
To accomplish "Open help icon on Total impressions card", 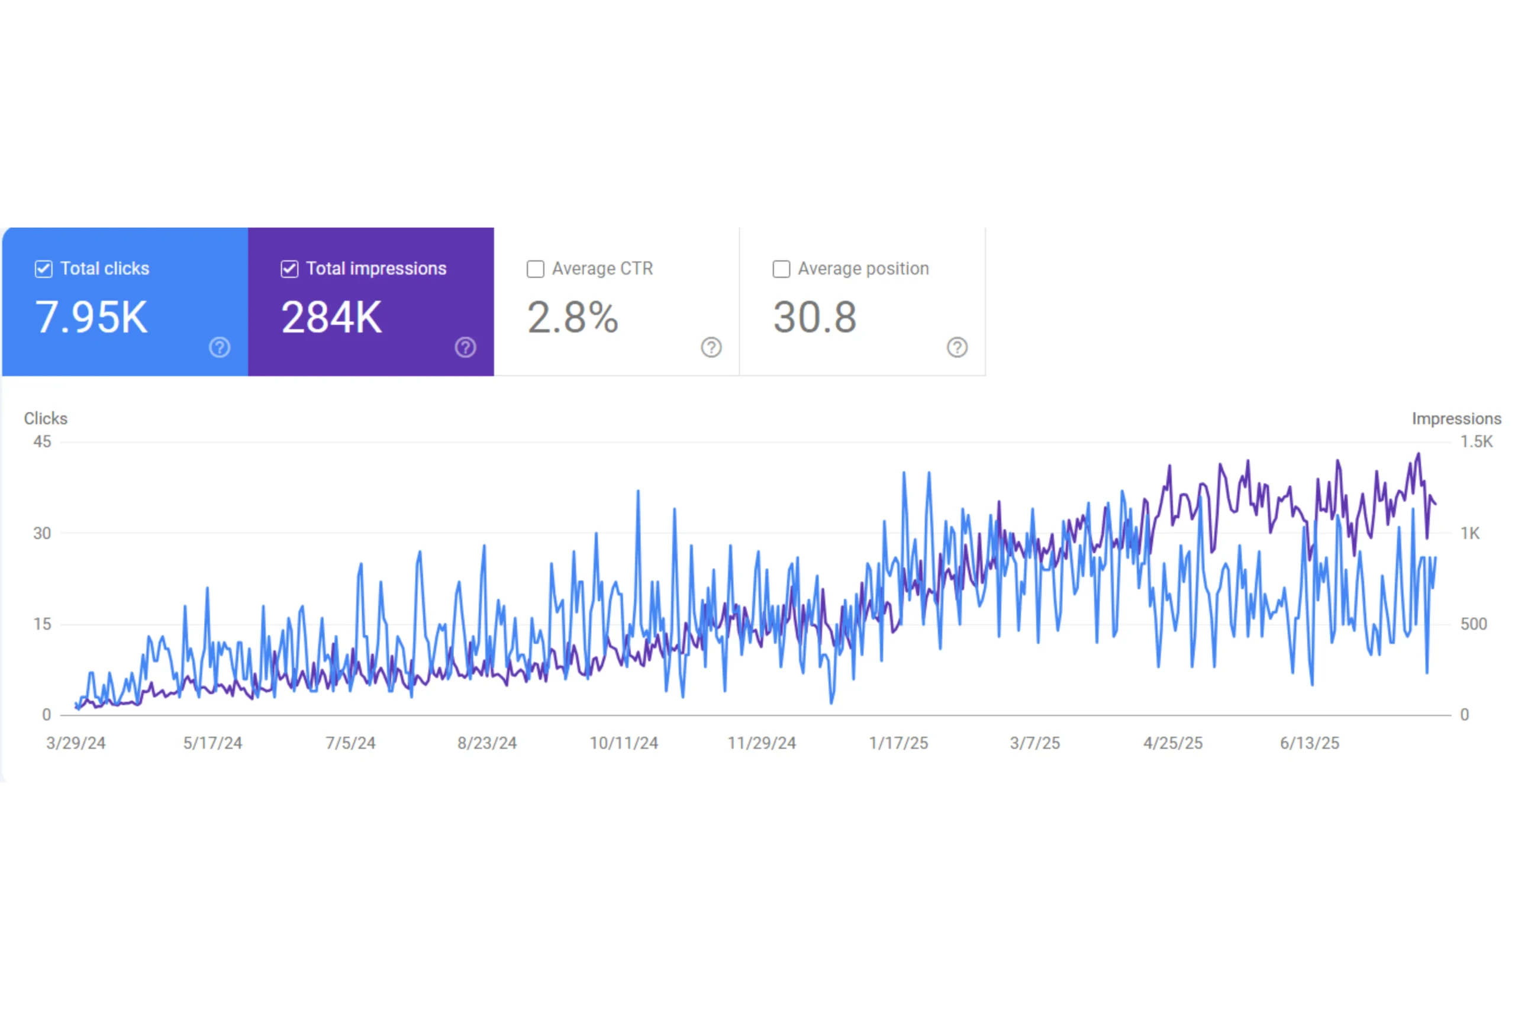I will coord(465,347).
